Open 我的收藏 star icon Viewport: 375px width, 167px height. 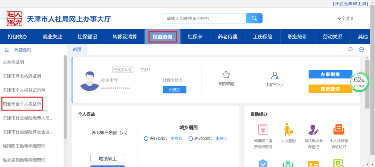tap(226, 75)
